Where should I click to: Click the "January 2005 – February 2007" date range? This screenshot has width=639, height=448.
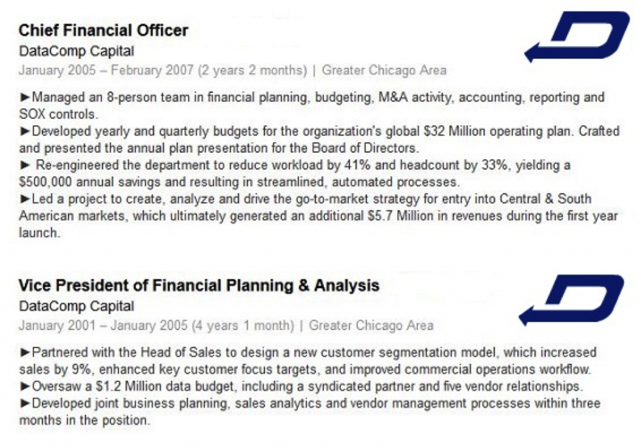[106, 70]
